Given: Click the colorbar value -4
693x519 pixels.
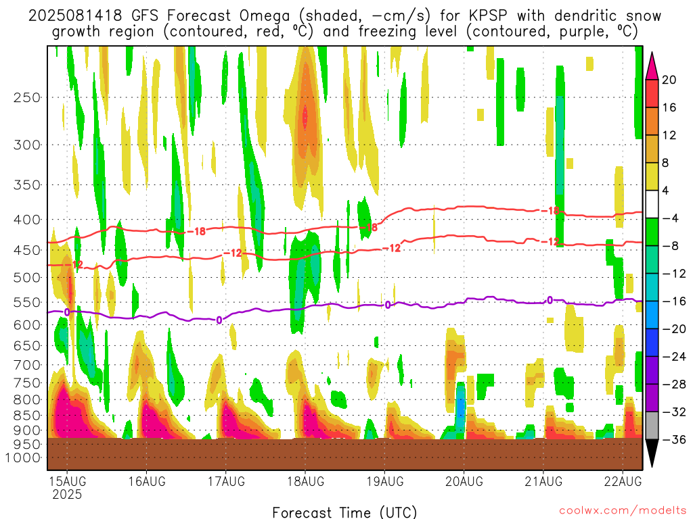Looking at the screenshot, I should pos(671,218).
